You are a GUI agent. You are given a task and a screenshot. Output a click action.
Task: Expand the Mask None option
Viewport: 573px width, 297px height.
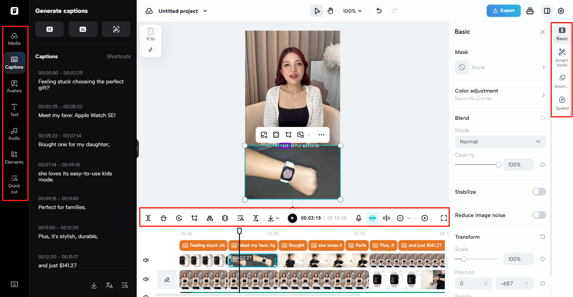pos(500,67)
